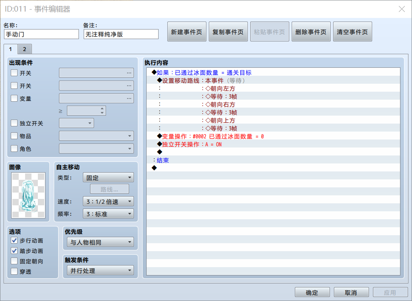Select the ：结束 command line
Viewport: 412px width, 301px height.
point(273,160)
